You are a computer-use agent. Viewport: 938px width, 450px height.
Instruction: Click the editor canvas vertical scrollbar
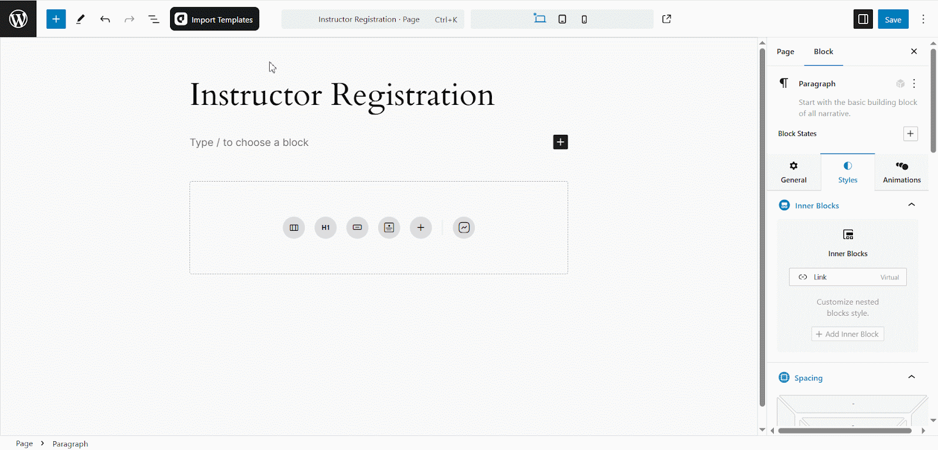[x=762, y=227]
